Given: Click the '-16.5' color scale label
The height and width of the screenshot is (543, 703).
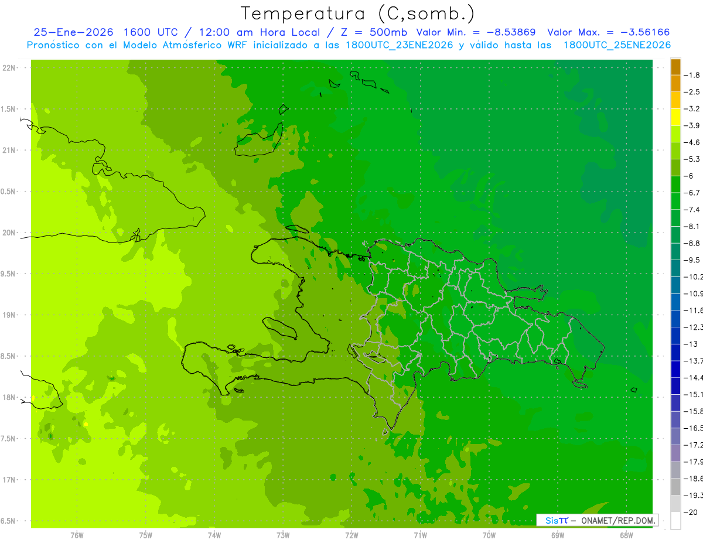Looking at the screenshot, I should click(x=693, y=428).
